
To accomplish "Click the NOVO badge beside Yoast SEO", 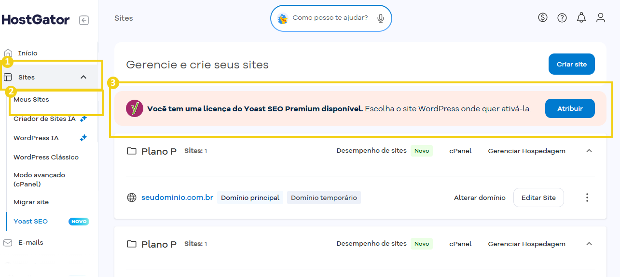I will tap(79, 222).
